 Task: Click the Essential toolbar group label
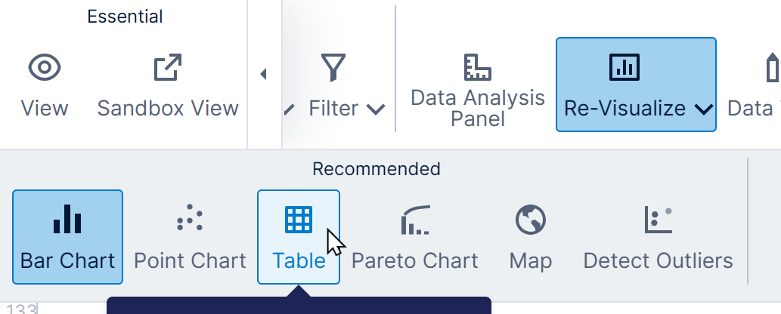click(125, 17)
